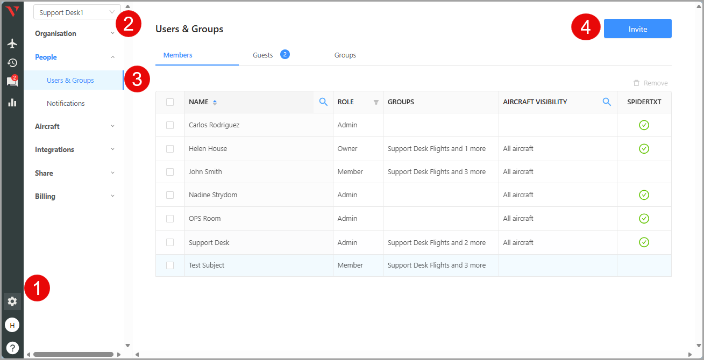Open the bar chart insights icon
The height and width of the screenshot is (360, 704).
12,102
